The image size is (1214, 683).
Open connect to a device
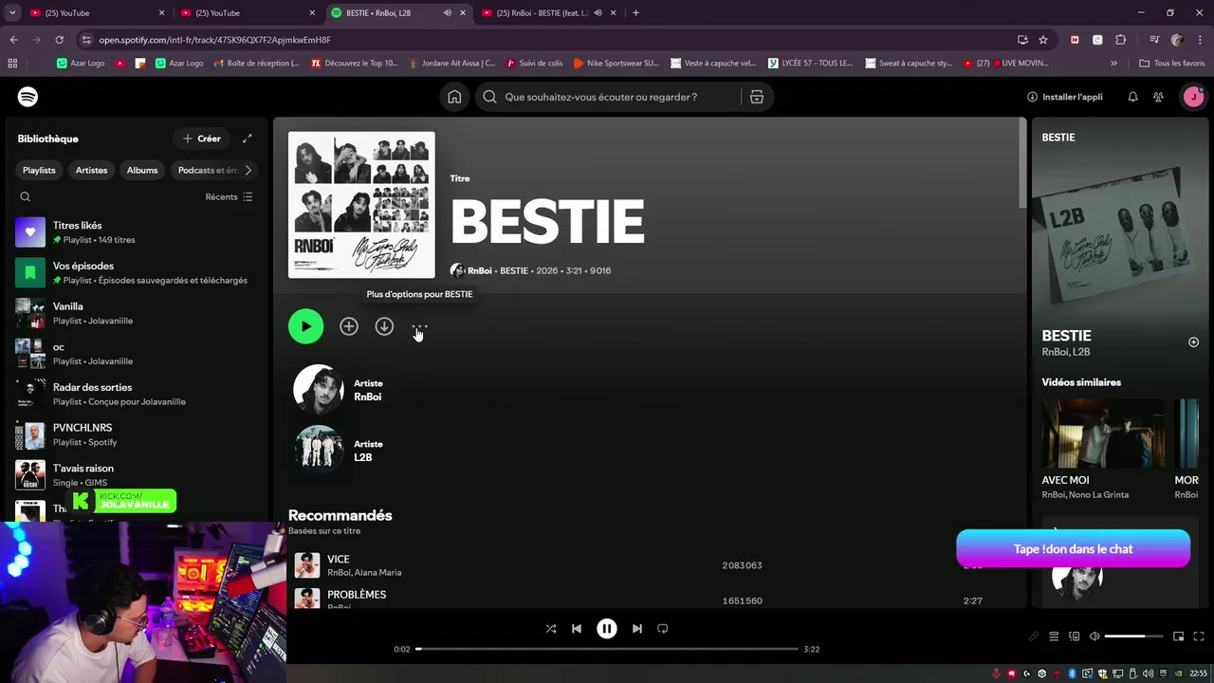(1074, 637)
